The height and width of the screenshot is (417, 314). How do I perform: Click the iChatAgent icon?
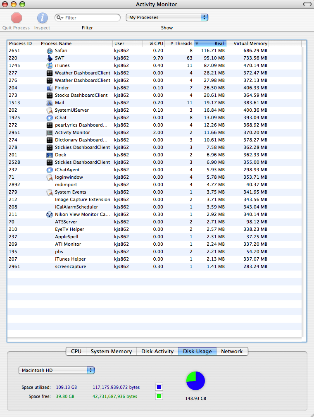click(x=50, y=170)
